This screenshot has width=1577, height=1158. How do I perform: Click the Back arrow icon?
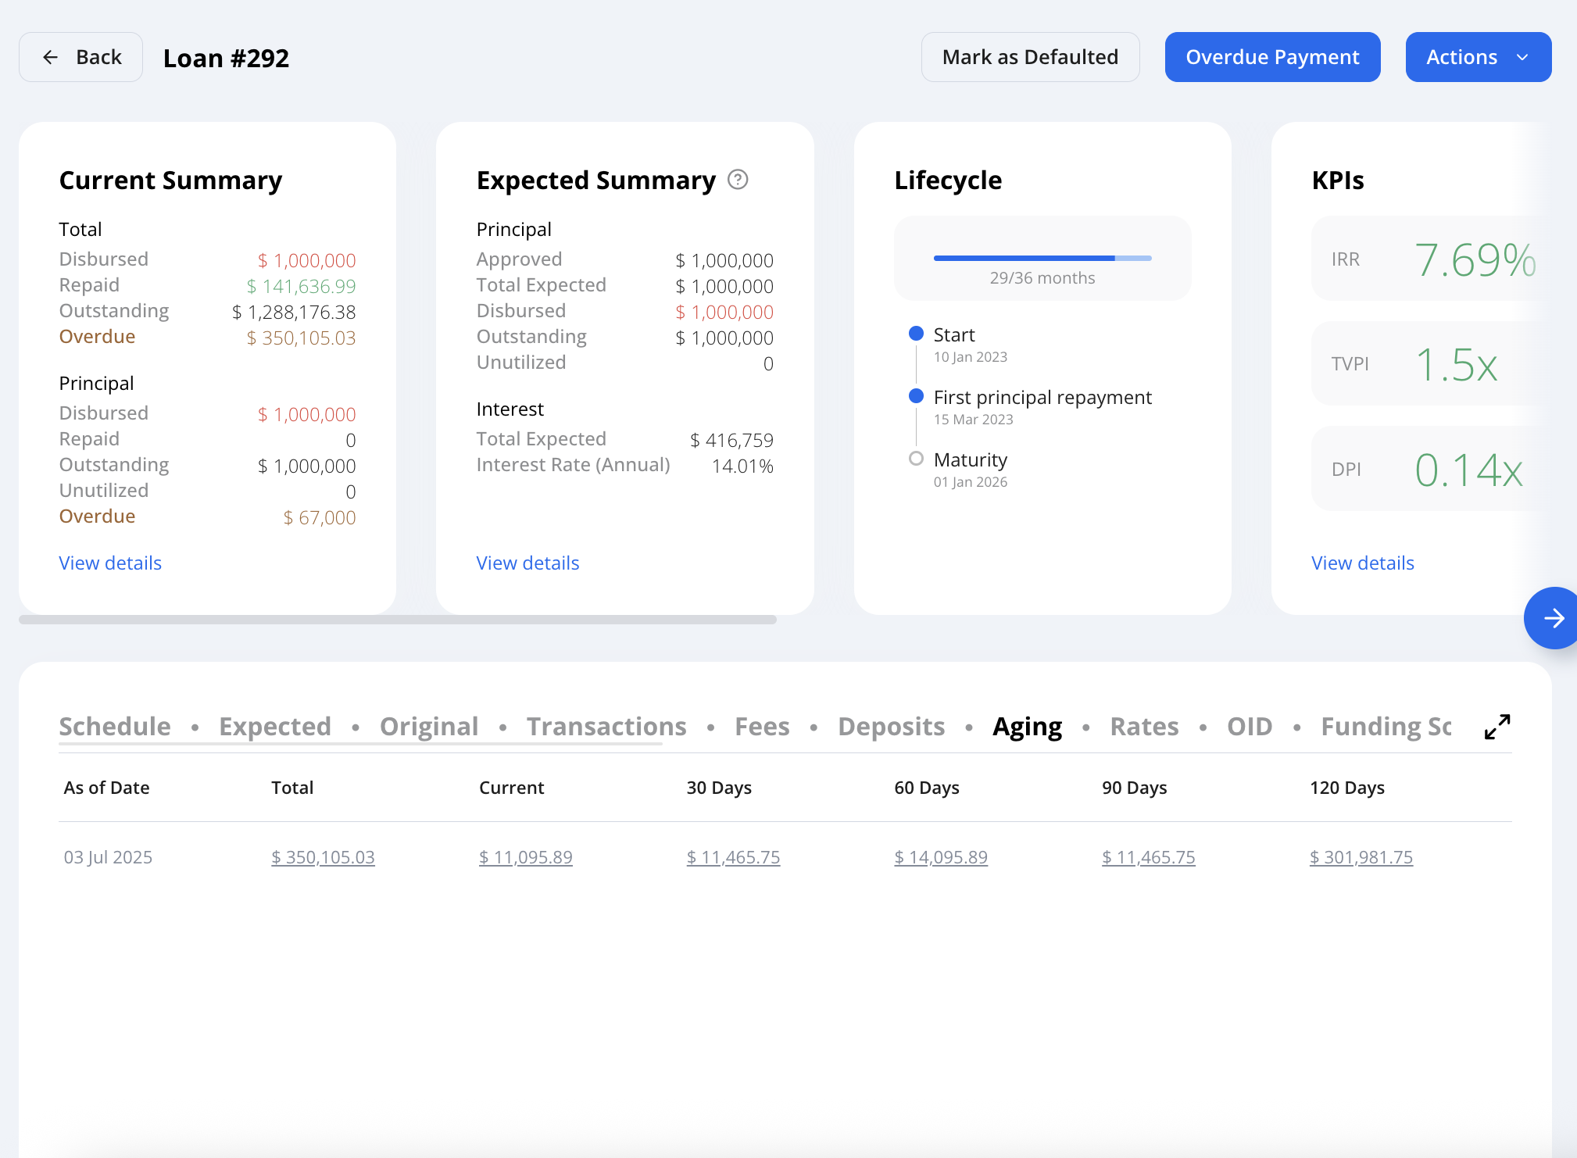coord(50,57)
